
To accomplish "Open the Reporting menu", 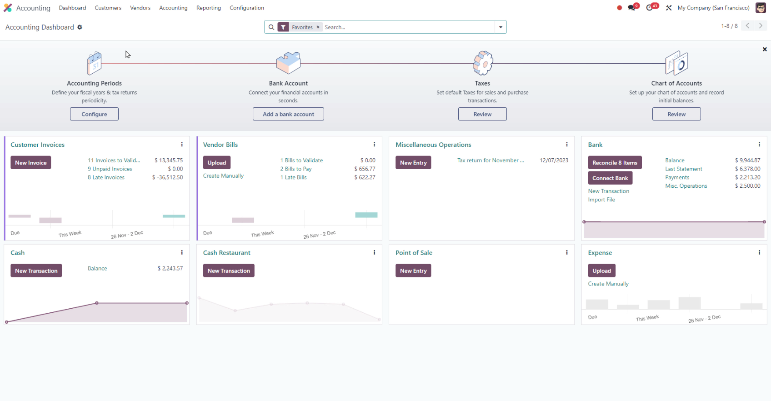I will [208, 8].
